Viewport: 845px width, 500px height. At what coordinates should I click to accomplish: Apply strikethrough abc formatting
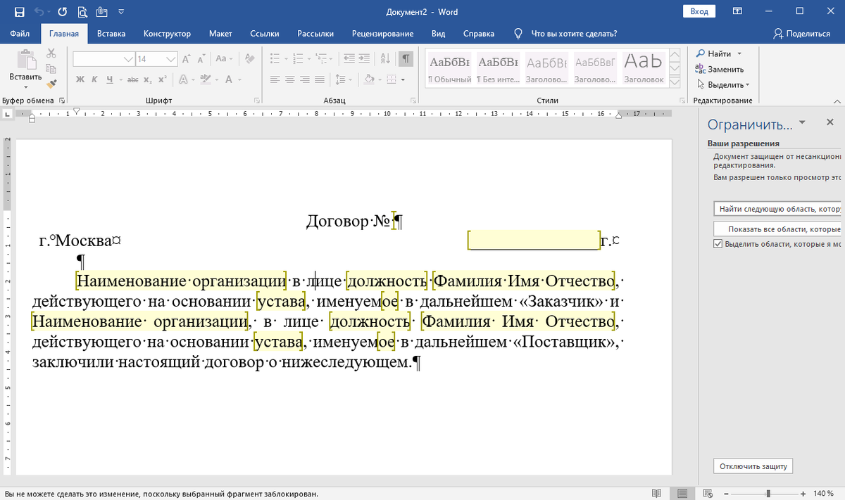(132, 79)
